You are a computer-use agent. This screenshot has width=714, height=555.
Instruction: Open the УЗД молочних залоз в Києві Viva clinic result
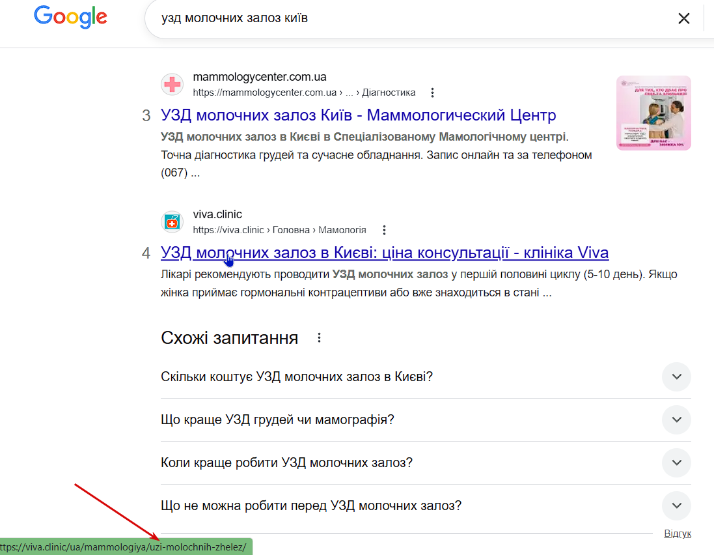click(x=385, y=253)
